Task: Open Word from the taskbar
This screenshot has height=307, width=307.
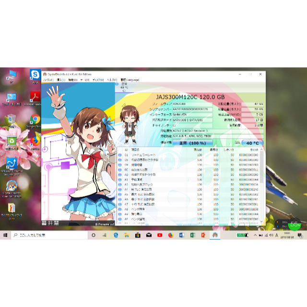Action: 182,235
